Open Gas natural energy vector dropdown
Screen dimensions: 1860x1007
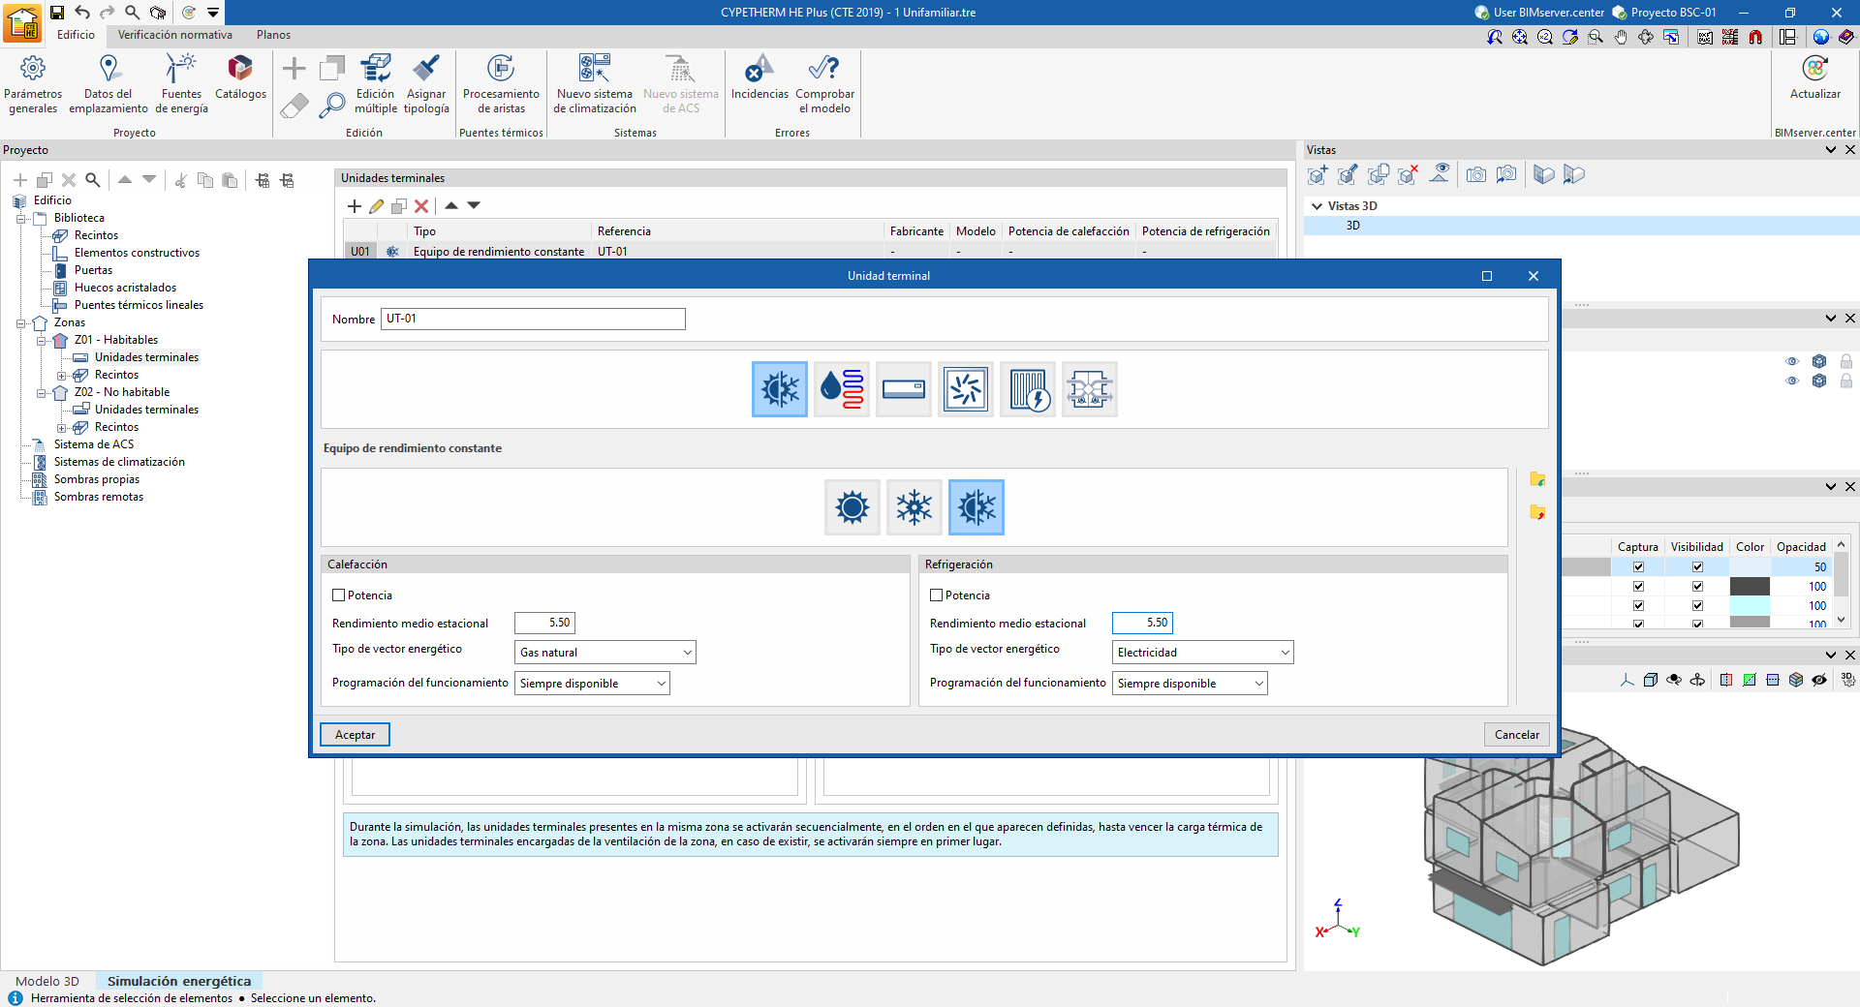point(604,653)
